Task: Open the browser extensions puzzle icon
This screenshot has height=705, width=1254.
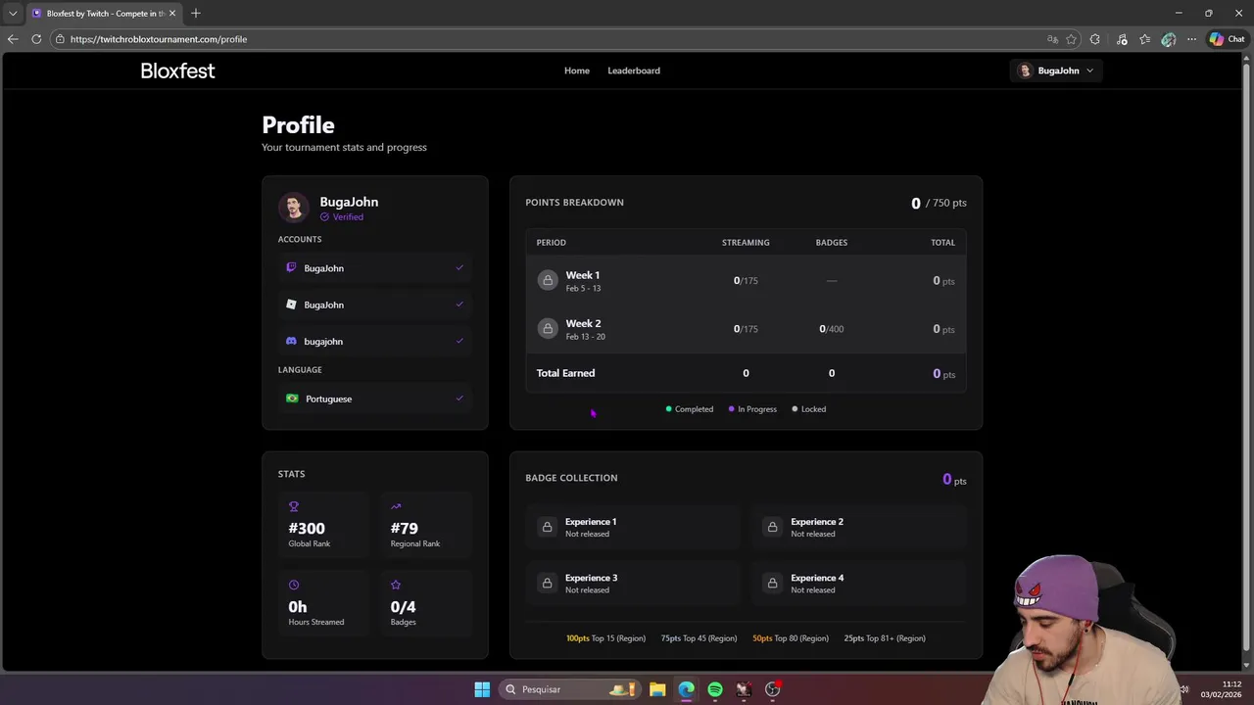Action: pos(1094,39)
